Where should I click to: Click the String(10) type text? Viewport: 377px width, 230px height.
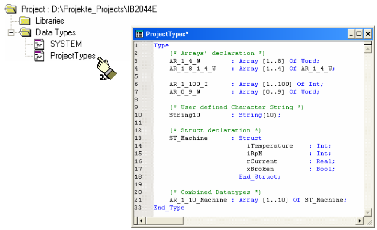[259, 115]
